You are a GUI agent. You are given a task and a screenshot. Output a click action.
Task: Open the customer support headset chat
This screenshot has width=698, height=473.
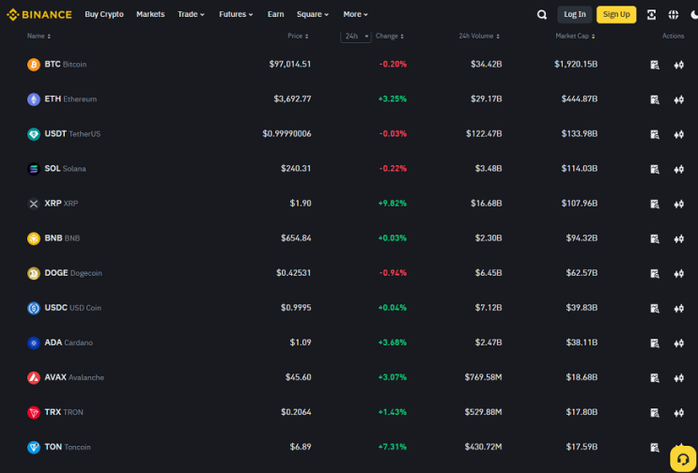(683, 459)
